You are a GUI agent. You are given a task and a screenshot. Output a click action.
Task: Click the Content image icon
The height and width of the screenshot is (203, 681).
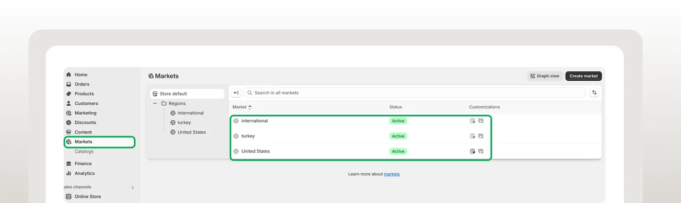tap(69, 132)
